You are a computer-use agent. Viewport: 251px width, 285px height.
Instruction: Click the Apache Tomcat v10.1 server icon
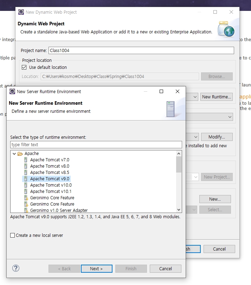pyautogui.click(x=26, y=192)
